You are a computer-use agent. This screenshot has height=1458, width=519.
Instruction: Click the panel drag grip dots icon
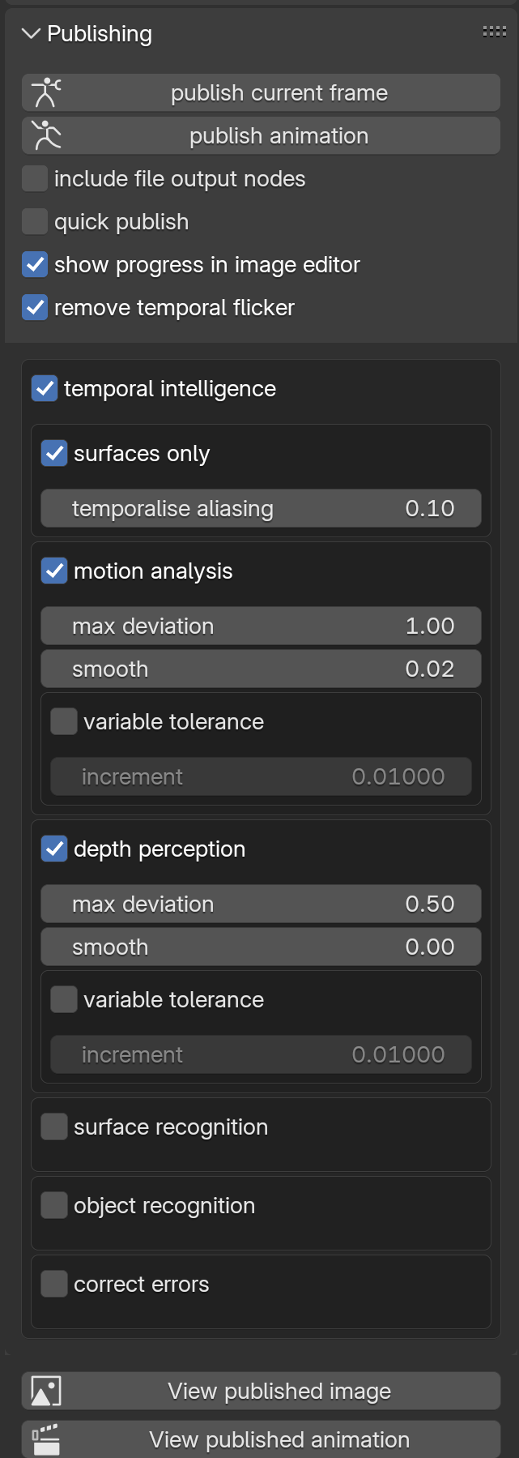494,32
